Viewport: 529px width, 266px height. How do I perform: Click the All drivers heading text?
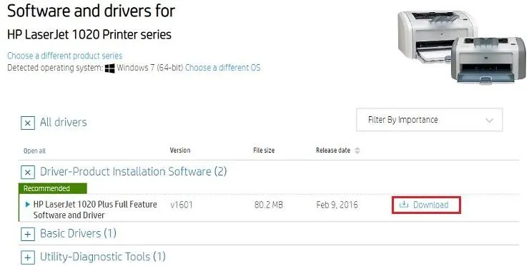[x=64, y=122]
